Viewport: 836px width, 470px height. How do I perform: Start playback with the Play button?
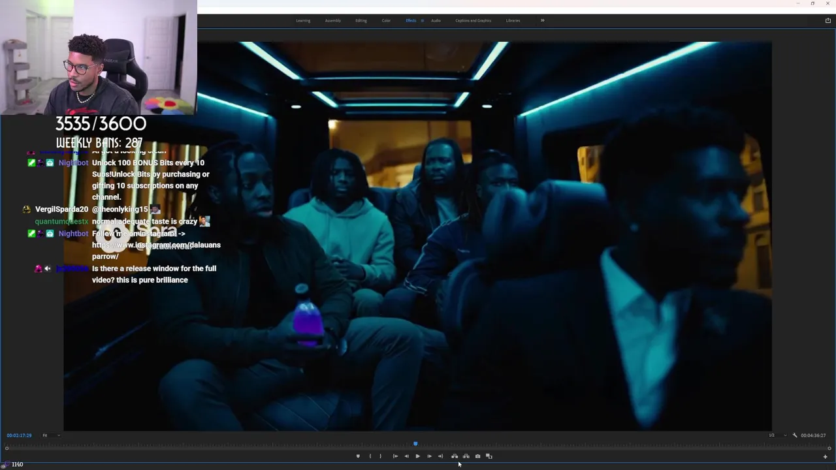(x=418, y=456)
